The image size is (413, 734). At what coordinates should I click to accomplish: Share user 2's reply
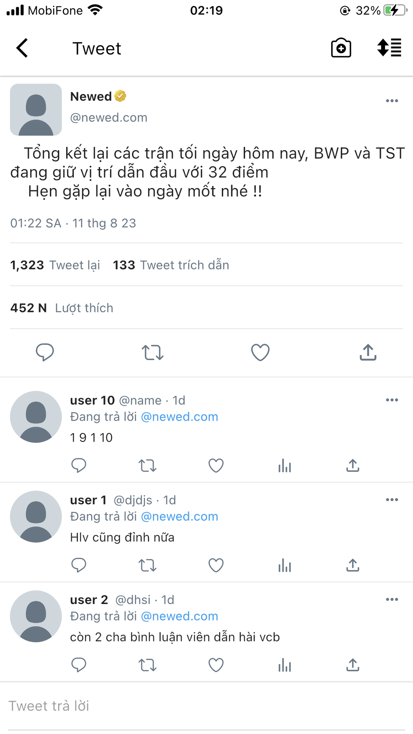[353, 665]
